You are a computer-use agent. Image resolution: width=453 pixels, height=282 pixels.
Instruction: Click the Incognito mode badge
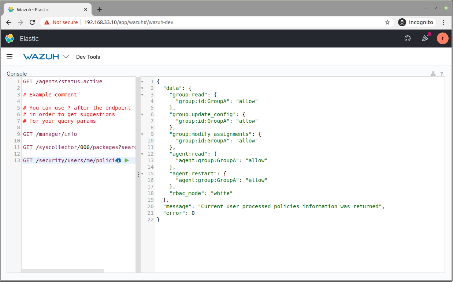(416, 22)
